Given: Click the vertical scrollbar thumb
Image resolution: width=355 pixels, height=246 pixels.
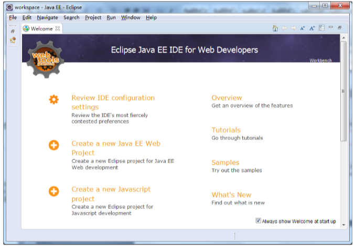Looking at the screenshot, I should click(x=343, y=91).
